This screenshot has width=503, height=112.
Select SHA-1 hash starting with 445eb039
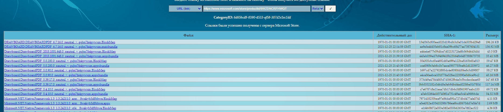[x=449, y=56]
